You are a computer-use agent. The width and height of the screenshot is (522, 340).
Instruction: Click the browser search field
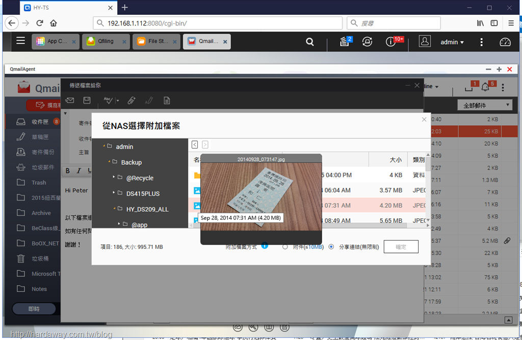(x=394, y=23)
